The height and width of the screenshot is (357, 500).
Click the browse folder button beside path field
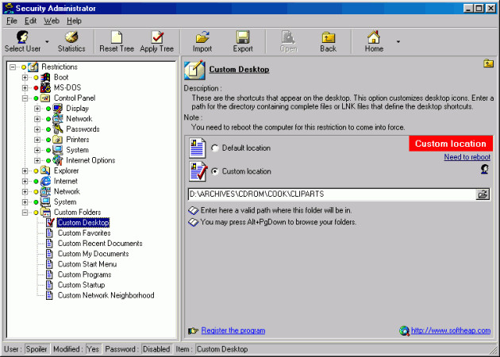pyautogui.click(x=483, y=194)
